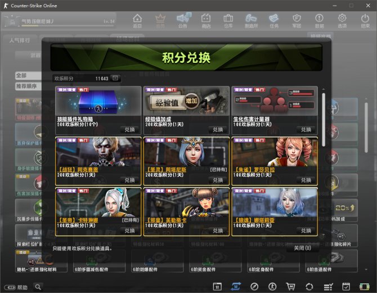This screenshot has height=293, width=377.
Task: Click the circular refresh icon in bottom bar
Action: pos(309,286)
